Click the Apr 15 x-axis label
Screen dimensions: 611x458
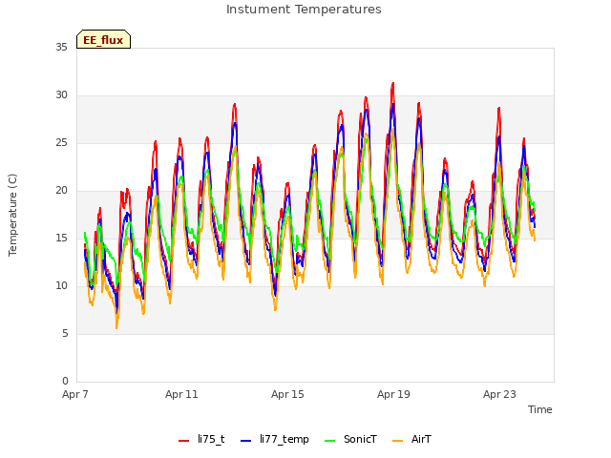point(287,394)
